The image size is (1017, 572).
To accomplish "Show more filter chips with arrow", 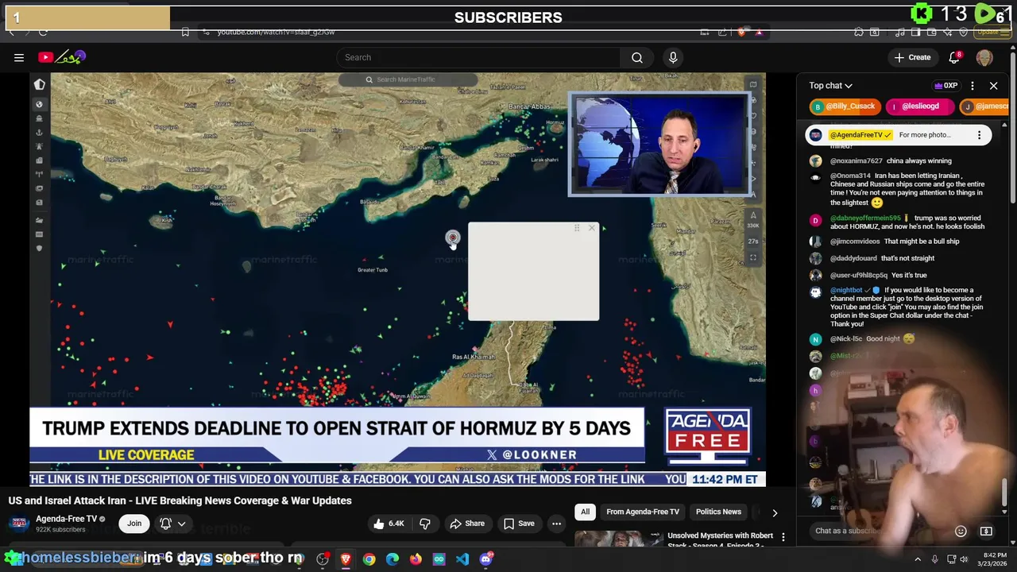I will pos(775,512).
